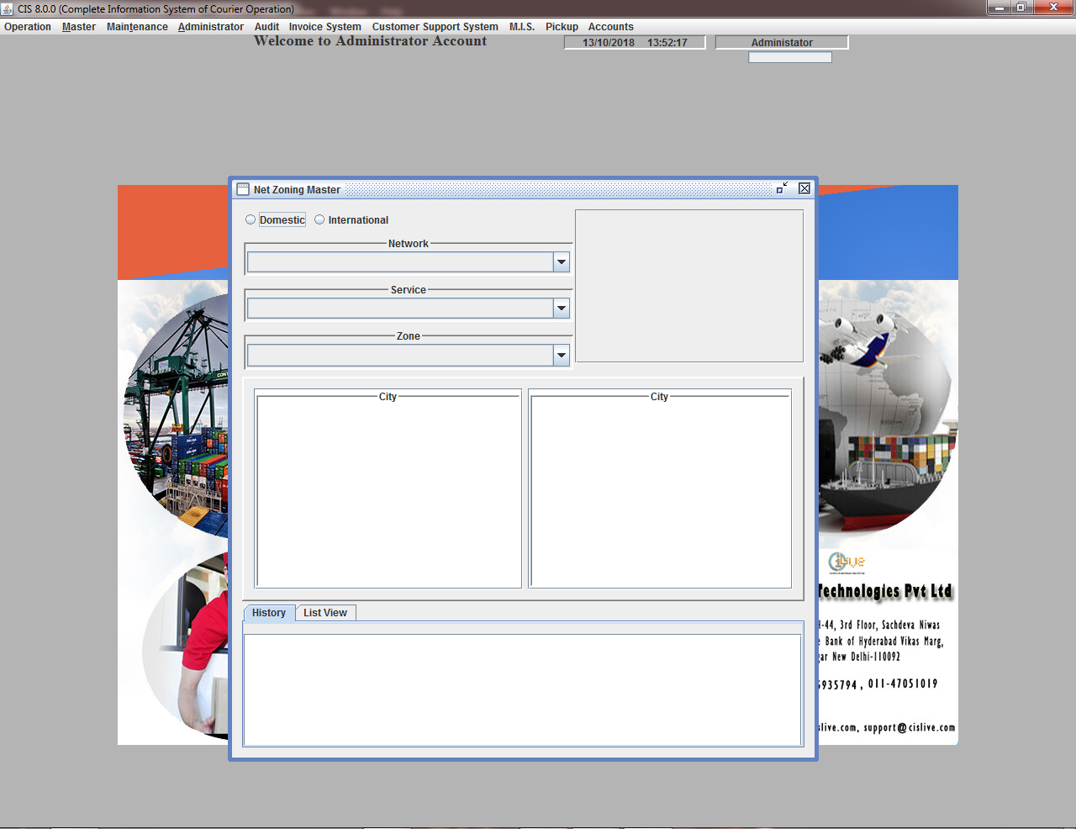
Task: Open the Master menu
Action: coord(79,27)
